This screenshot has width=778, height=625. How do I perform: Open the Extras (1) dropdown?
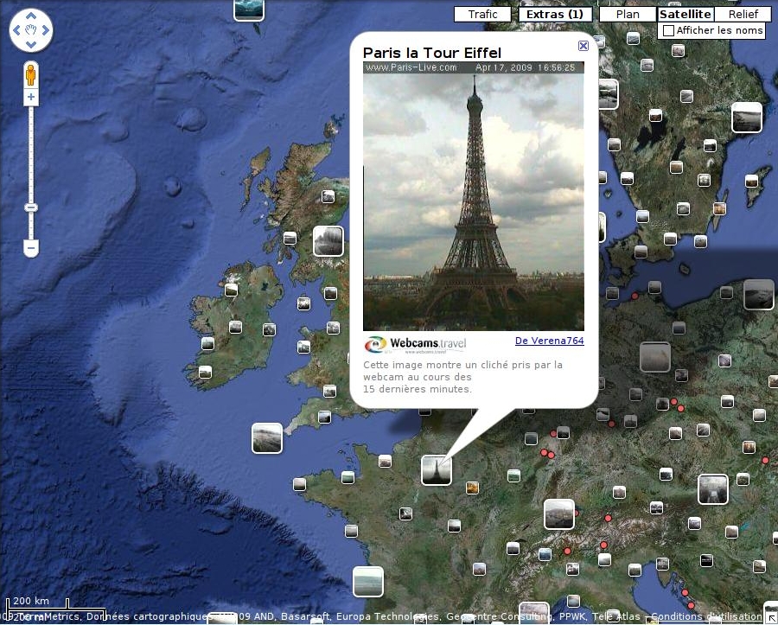pyautogui.click(x=555, y=14)
